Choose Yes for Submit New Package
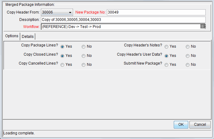Screen dimensions: 214x139 click(166, 65)
